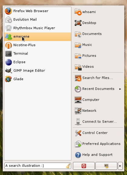Image resolution: width=127 pixels, height=175 pixels.
Task: Select the emesene entry label
Action: click(21, 36)
